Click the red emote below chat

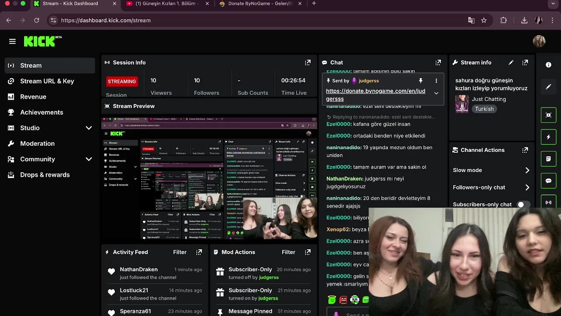point(343,300)
